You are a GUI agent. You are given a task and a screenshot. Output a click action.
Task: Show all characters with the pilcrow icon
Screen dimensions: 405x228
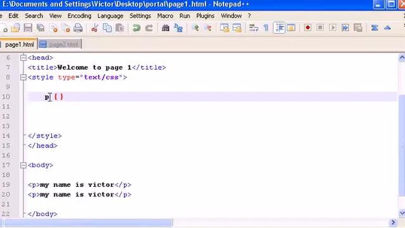coord(266,28)
